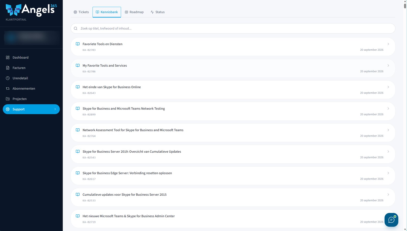Click the magnifier icon in the search bar
The width and height of the screenshot is (407, 231).
76,29
